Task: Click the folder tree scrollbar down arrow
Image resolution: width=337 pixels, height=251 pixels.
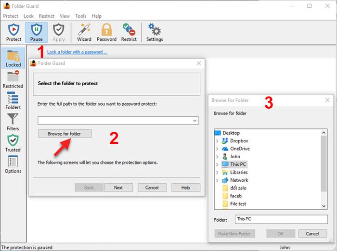Action: 324,206
